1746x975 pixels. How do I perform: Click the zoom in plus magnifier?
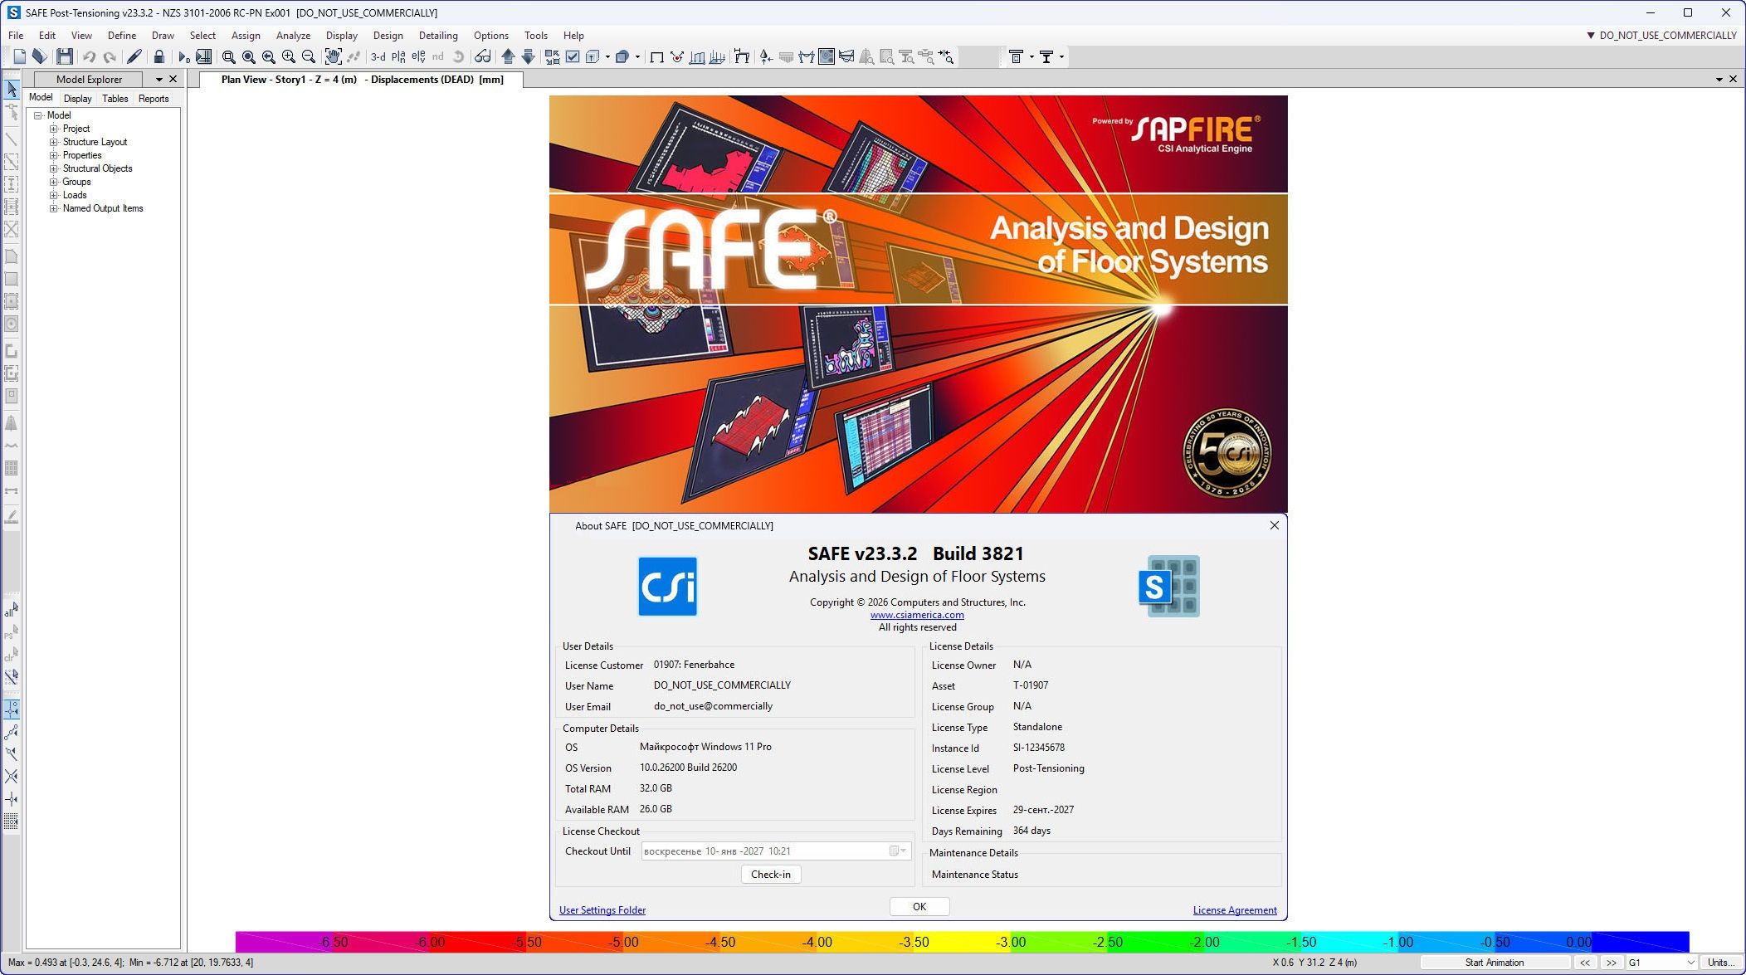(x=288, y=56)
